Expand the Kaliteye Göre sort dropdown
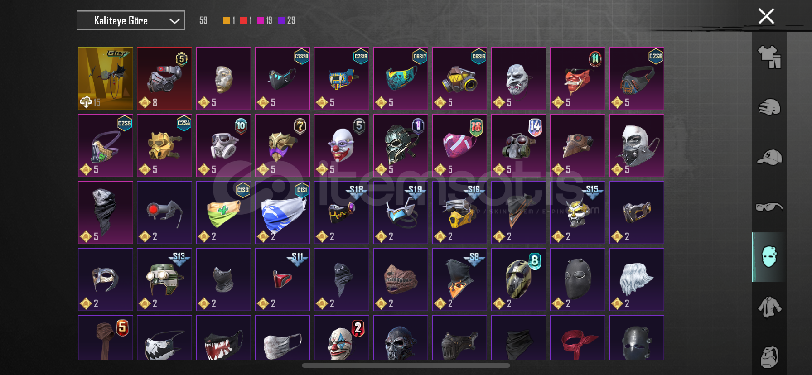 130,20
